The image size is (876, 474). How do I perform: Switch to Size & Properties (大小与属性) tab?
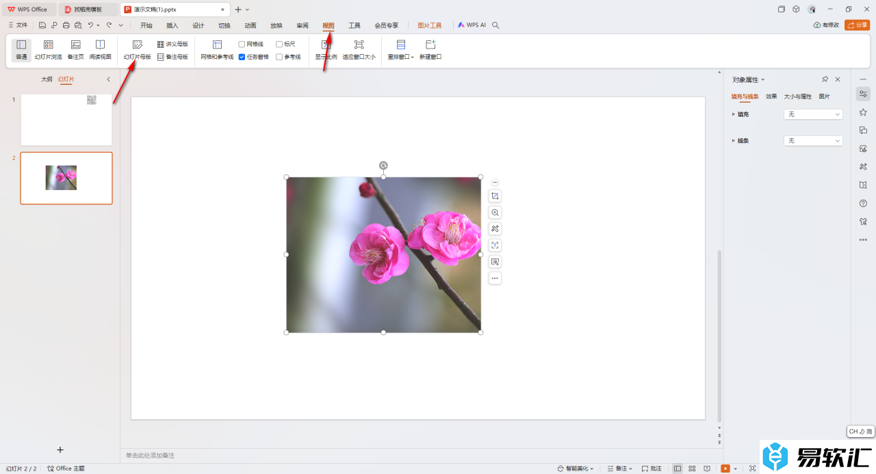(x=798, y=96)
